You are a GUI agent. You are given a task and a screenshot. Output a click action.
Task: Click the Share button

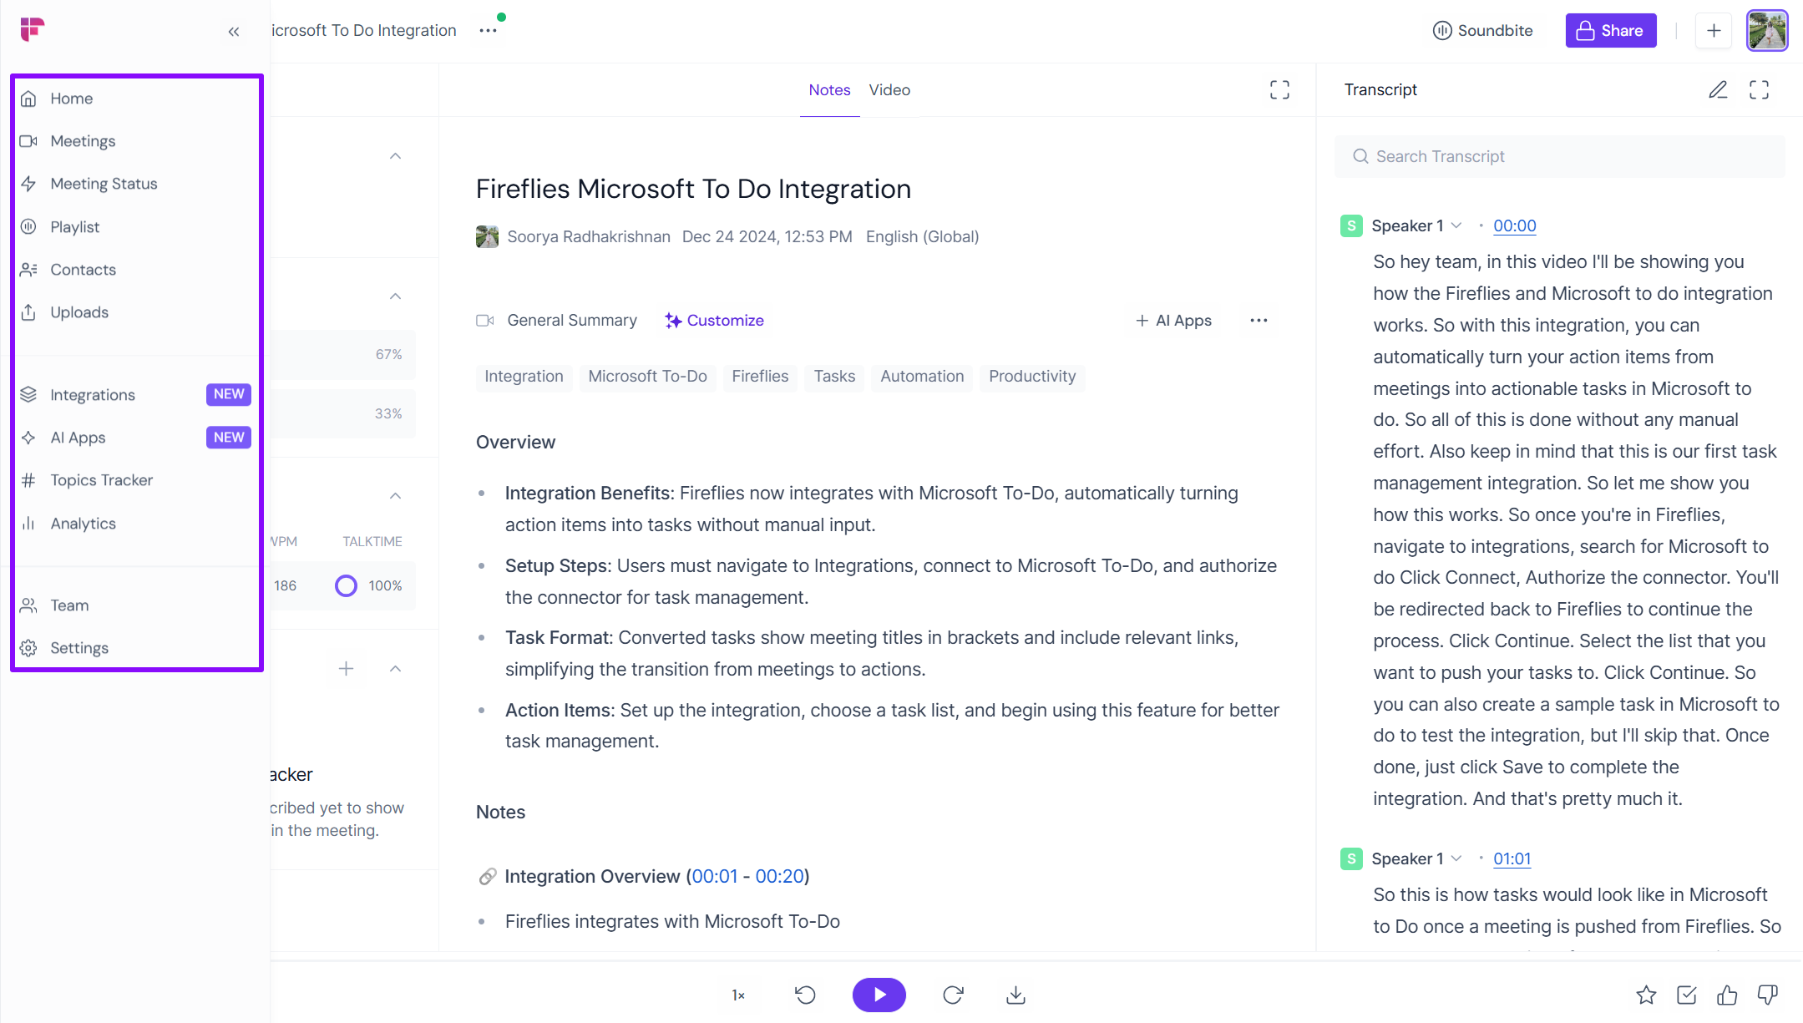point(1610,31)
